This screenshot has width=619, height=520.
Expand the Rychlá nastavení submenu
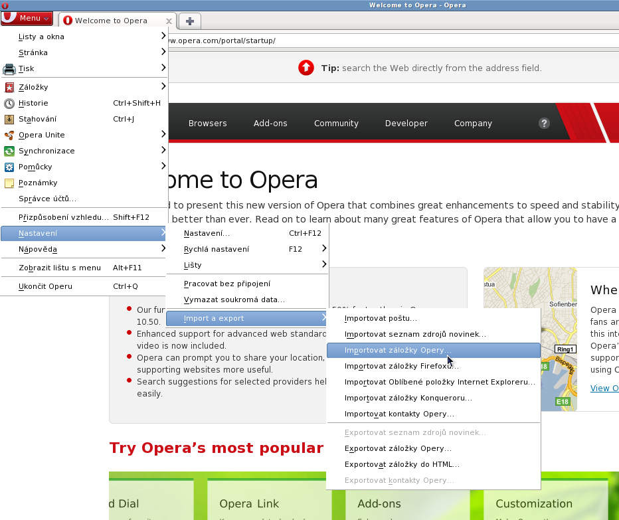248,249
